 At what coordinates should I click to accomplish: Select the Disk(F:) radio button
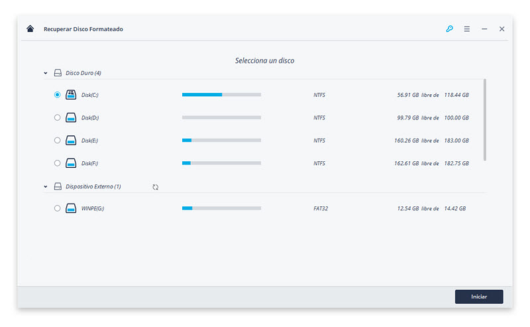57,163
